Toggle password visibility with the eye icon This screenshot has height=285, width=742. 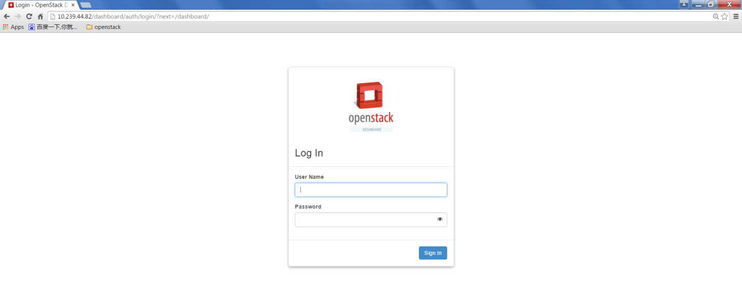(439, 219)
